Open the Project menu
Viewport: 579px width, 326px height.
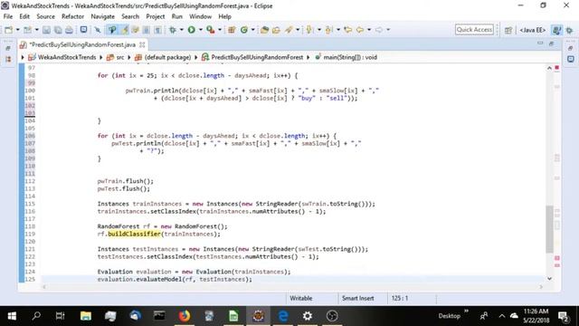(155, 16)
